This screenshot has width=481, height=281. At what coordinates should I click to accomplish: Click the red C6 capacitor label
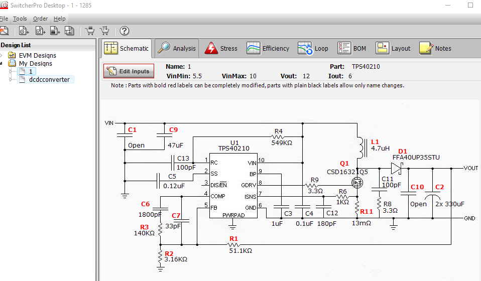click(146, 204)
